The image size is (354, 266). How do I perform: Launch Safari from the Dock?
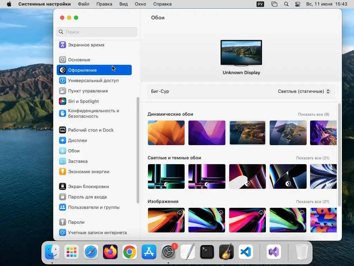(91, 252)
